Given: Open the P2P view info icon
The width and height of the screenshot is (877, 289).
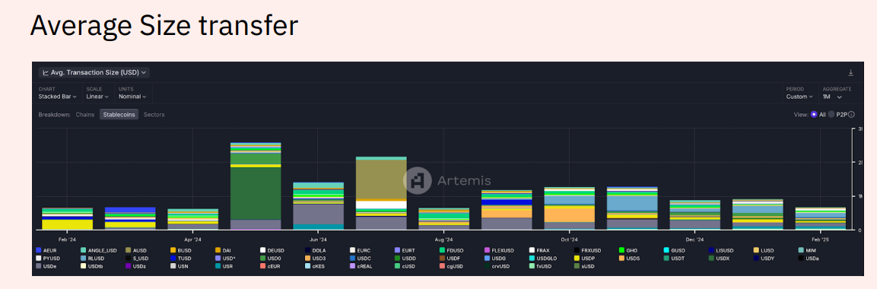Looking at the screenshot, I should 851,114.
